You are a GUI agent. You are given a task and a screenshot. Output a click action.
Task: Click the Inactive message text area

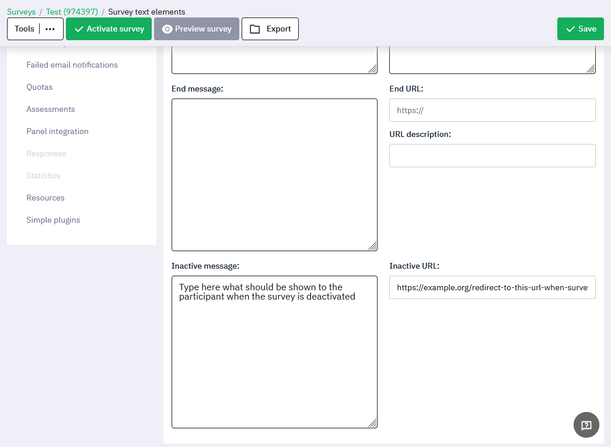click(x=274, y=361)
